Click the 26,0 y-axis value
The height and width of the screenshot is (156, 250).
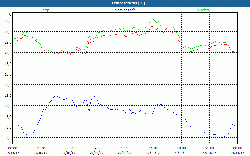coord(8,21)
